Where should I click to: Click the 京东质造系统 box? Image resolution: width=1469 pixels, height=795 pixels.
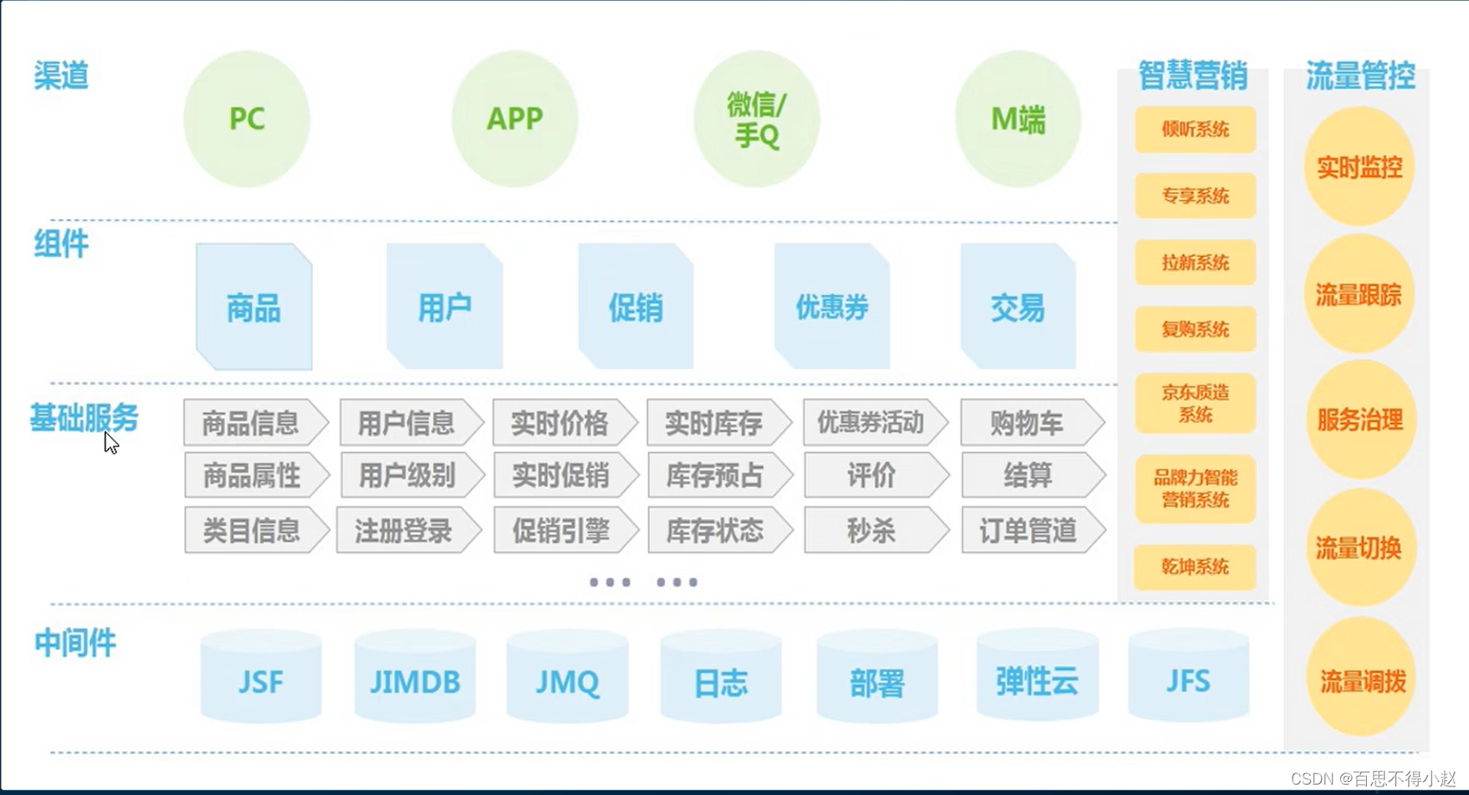coord(1196,403)
